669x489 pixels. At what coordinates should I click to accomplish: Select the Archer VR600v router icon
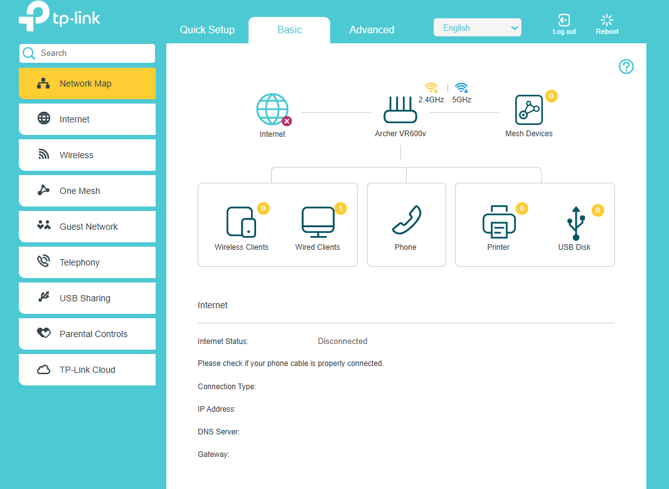(x=400, y=110)
